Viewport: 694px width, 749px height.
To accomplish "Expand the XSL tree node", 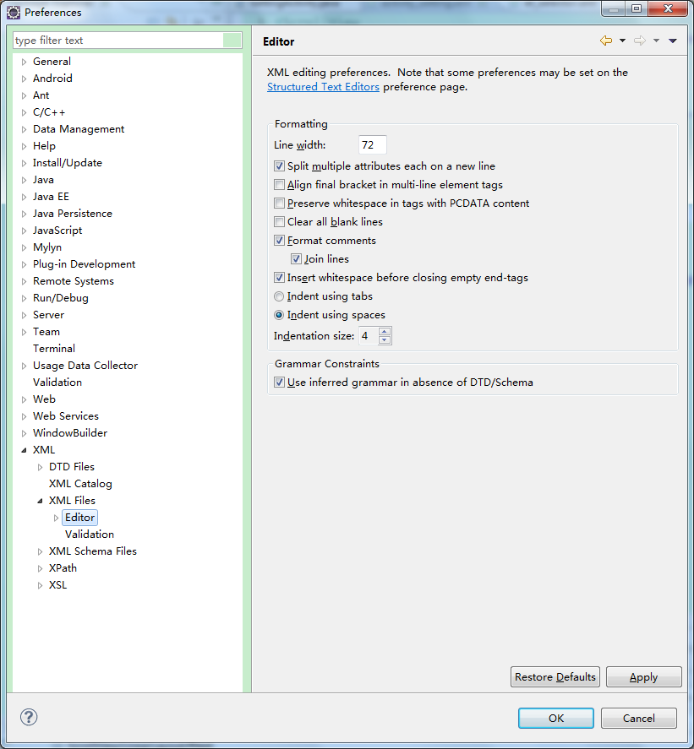I will point(41,585).
